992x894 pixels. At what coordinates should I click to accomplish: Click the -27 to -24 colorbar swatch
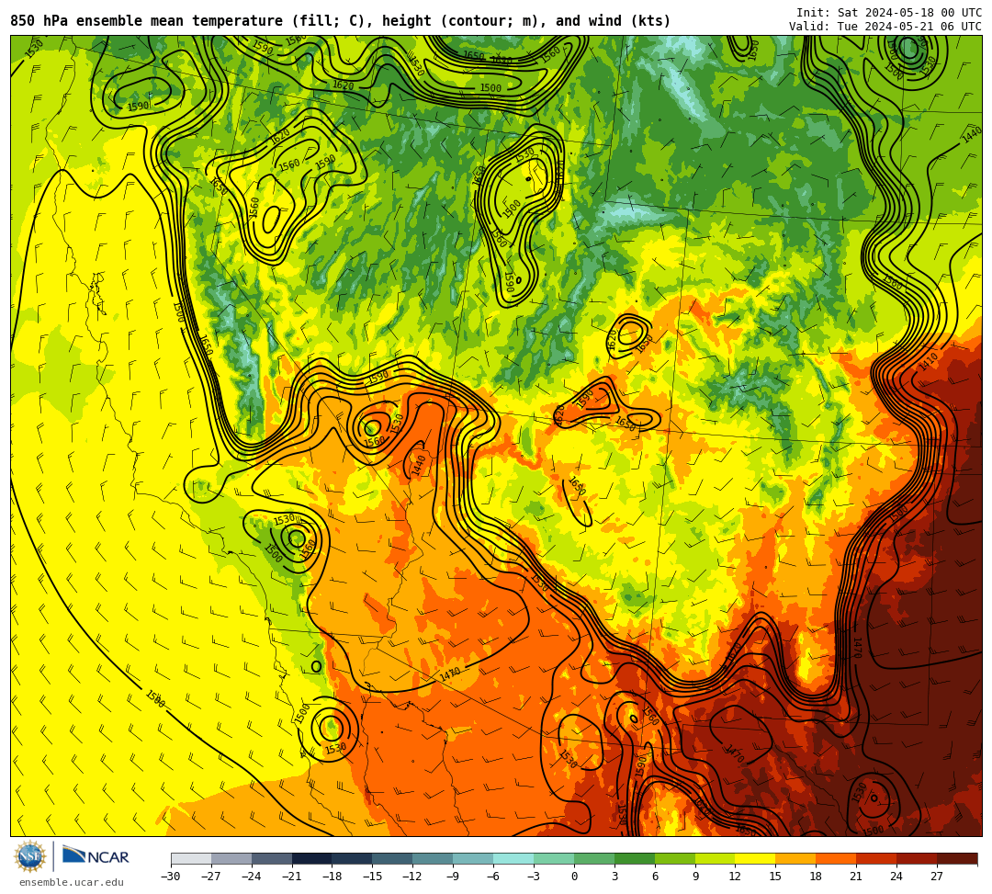(x=231, y=858)
